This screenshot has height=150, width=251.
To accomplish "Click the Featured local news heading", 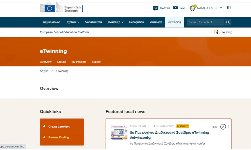I will point(126,111).
